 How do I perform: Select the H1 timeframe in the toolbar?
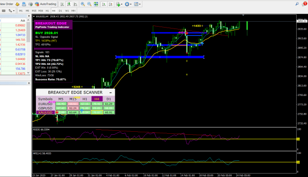47,11
